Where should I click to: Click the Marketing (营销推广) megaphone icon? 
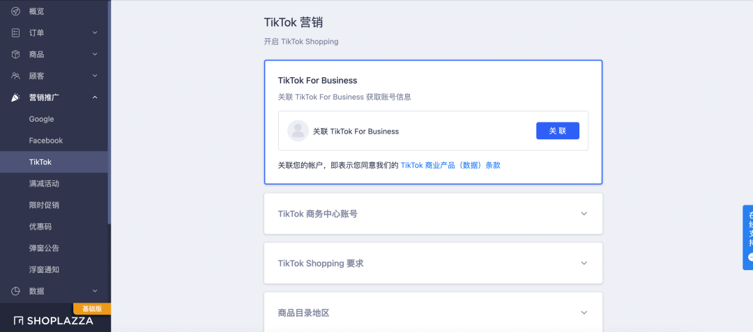[x=15, y=97]
